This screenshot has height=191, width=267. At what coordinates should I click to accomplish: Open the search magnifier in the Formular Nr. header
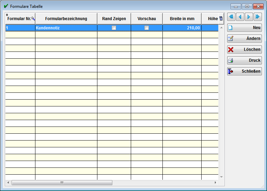point(33,18)
